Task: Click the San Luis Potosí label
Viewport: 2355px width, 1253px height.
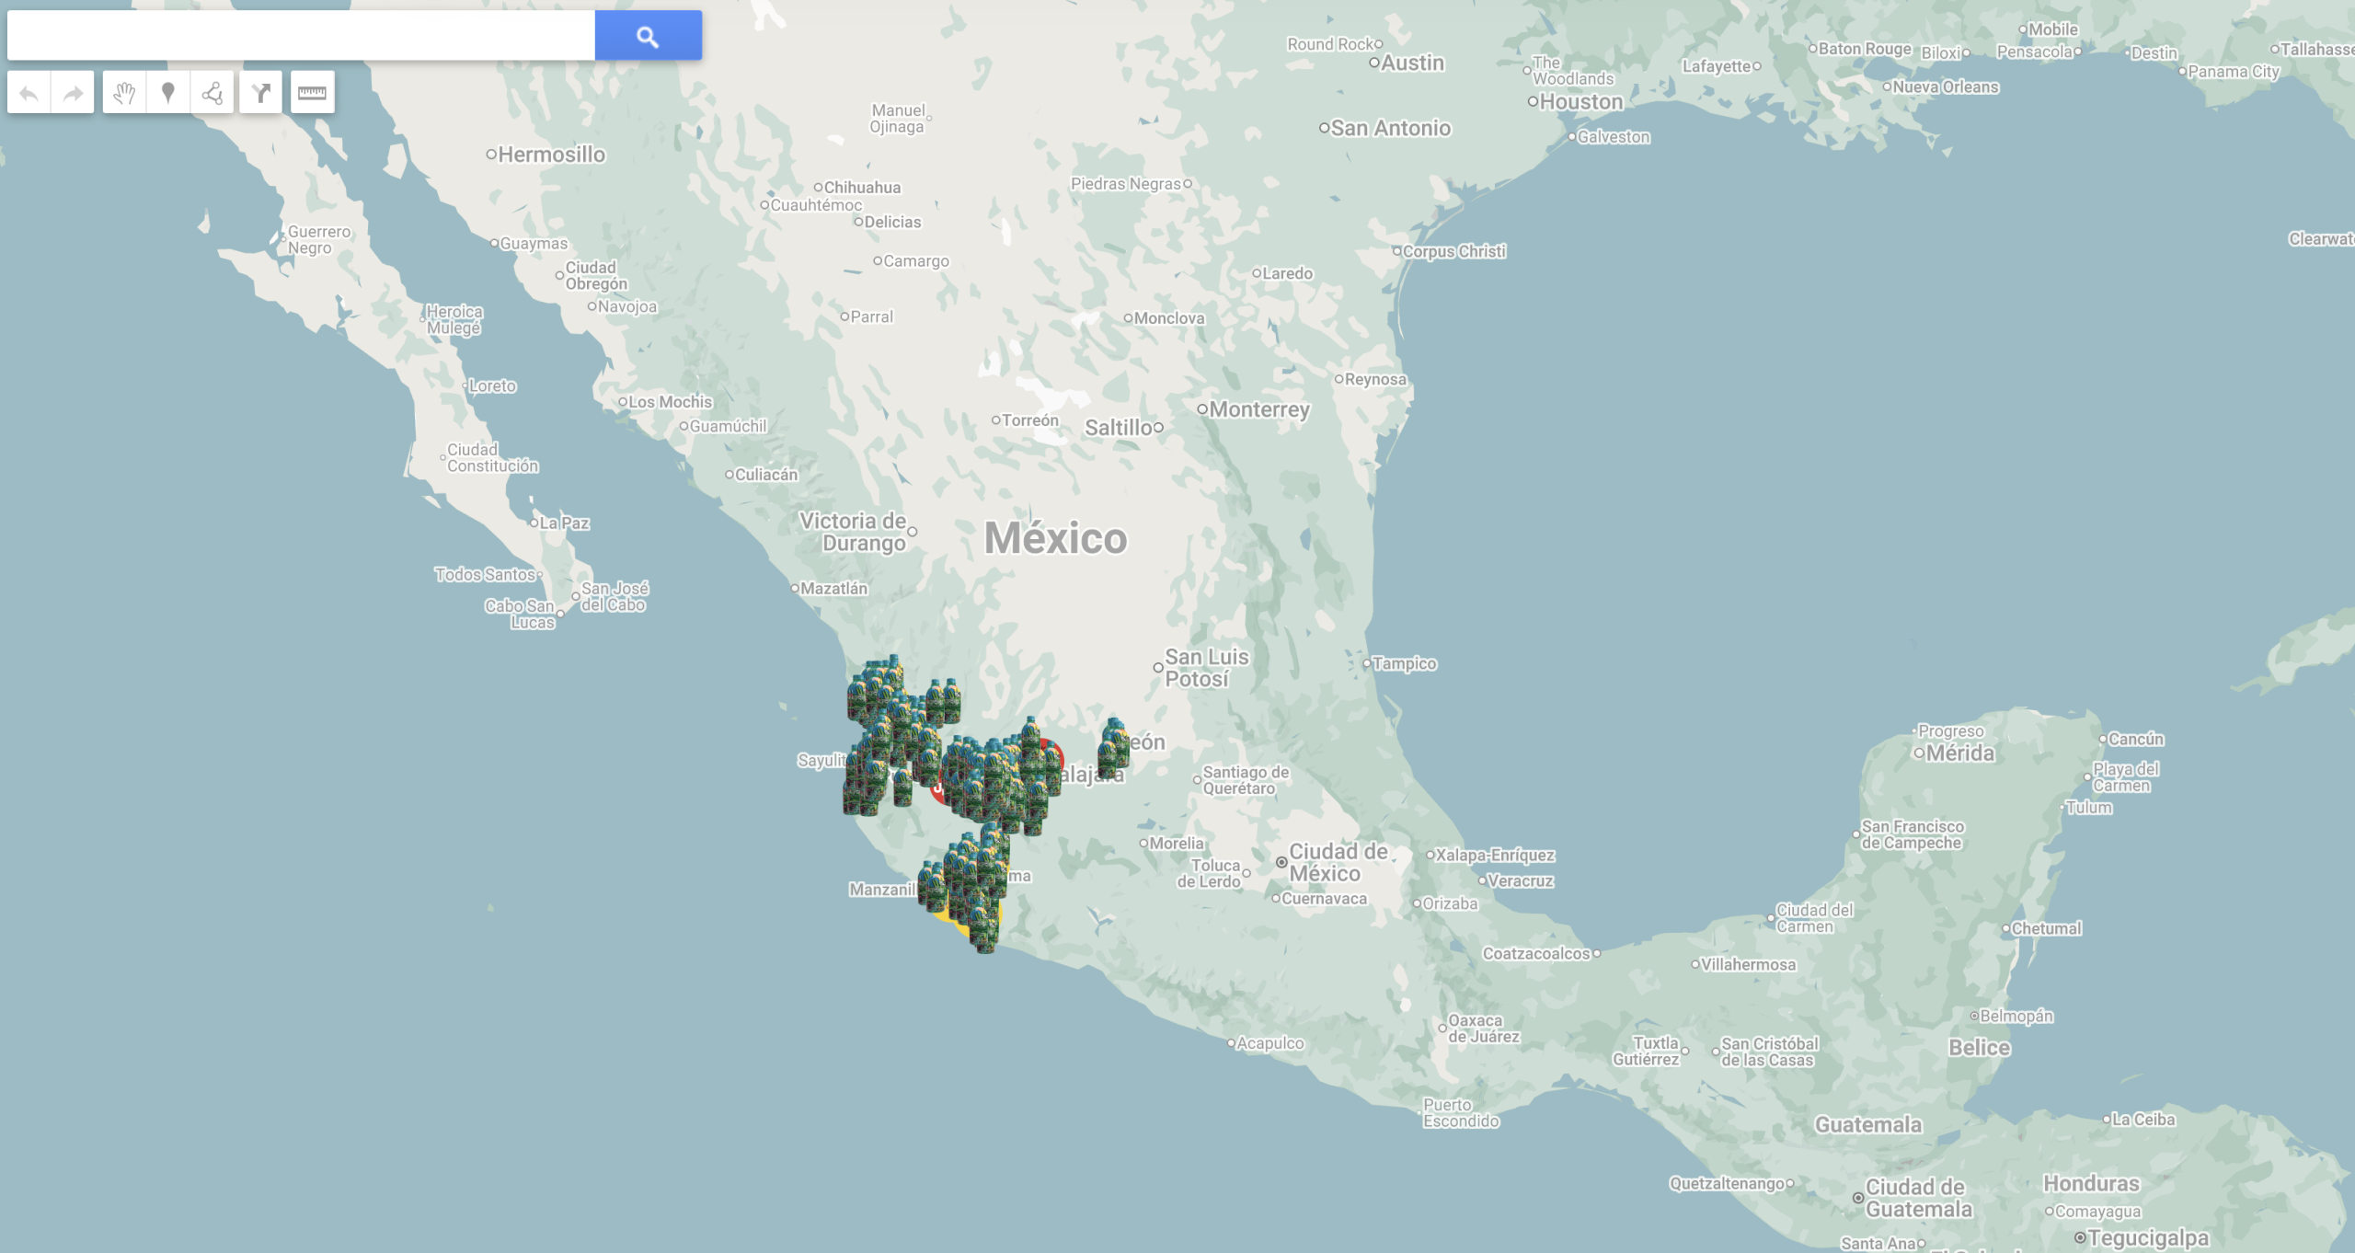Action: tap(1206, 668)
